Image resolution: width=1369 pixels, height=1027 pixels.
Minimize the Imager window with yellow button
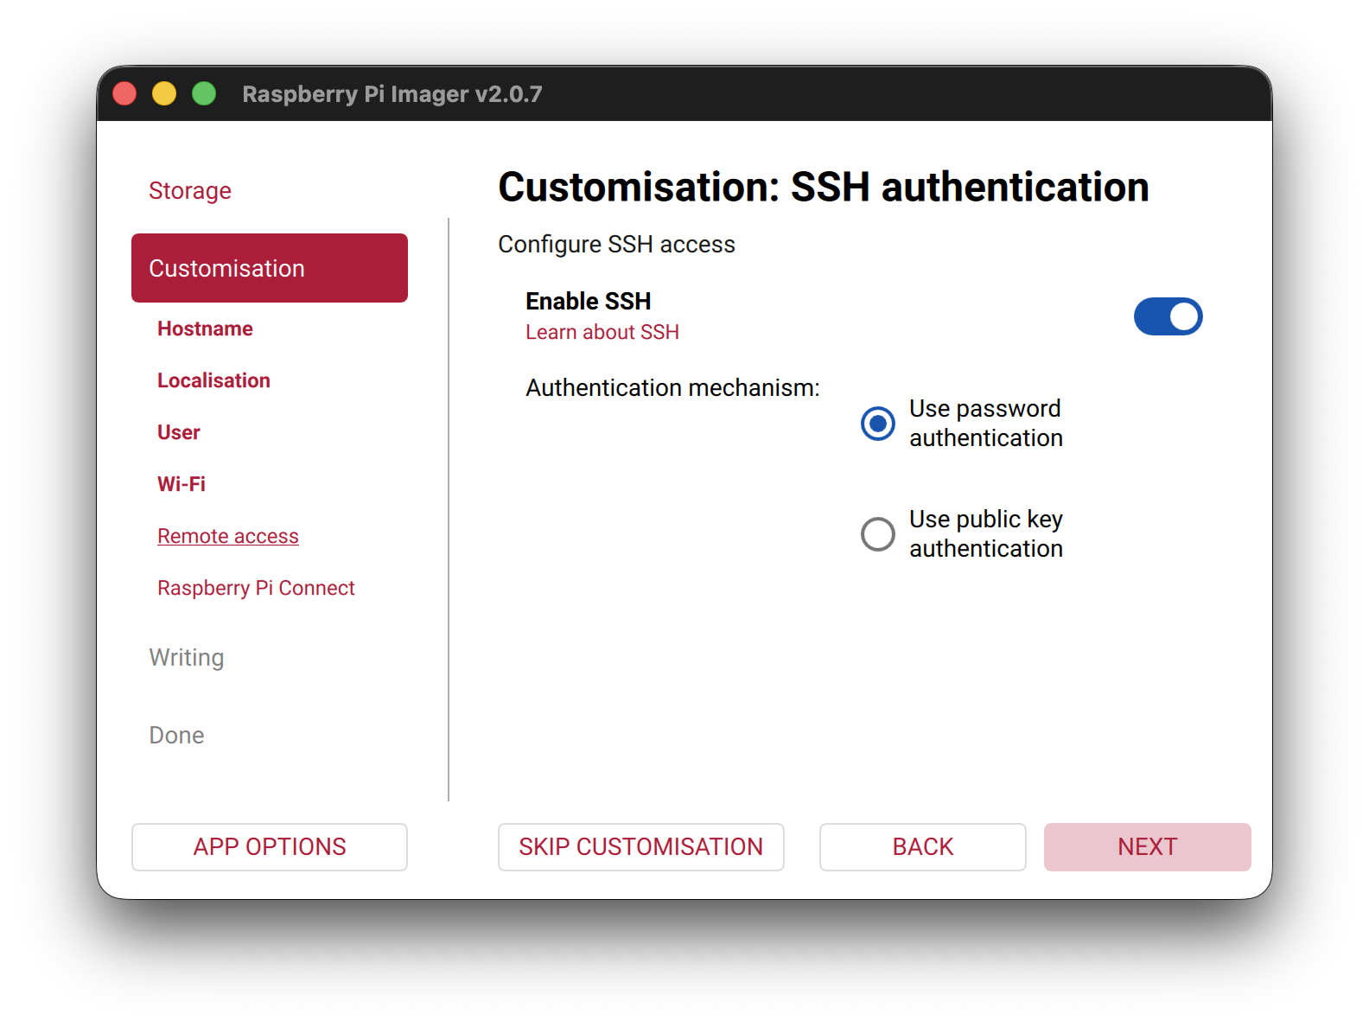pos(164,93)
